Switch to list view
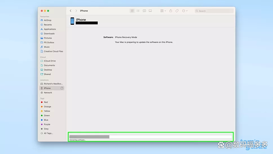 [x=138, y=11]
